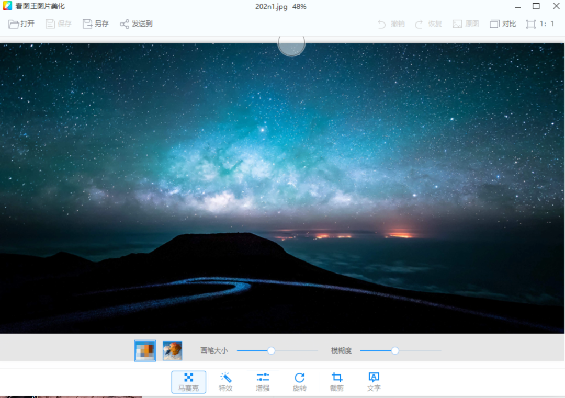Adjust the 模糊度 blur level slider
The height and width of the screenshot is (398, 565).
(x=395, y=350)
